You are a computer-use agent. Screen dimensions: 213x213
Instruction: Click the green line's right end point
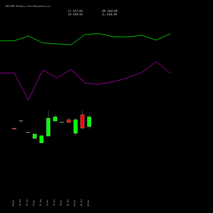click(170, 34)
